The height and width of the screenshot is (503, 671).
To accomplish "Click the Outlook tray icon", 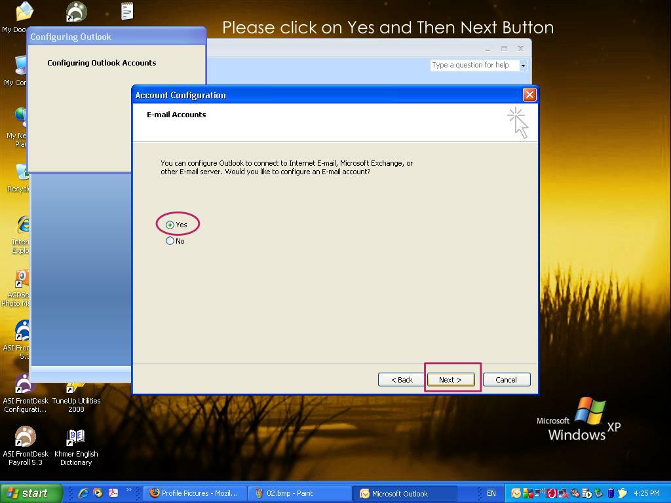I will coord(516,493).
